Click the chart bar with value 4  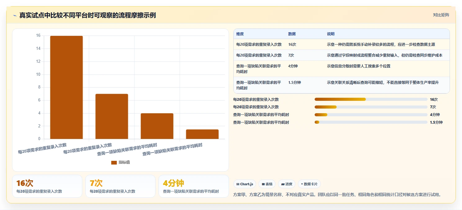(x=157, y=126)
